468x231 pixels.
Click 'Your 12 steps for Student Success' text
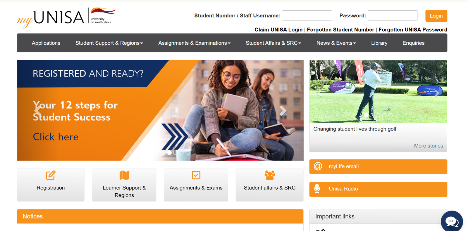tap(75, 111)
